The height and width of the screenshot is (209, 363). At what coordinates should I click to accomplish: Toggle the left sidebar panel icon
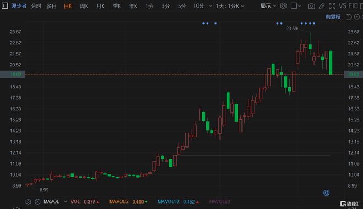4,5
